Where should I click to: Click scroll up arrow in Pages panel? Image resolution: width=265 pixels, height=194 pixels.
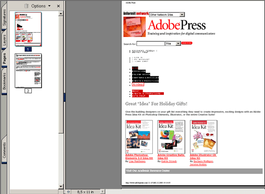tap(61, 14)
